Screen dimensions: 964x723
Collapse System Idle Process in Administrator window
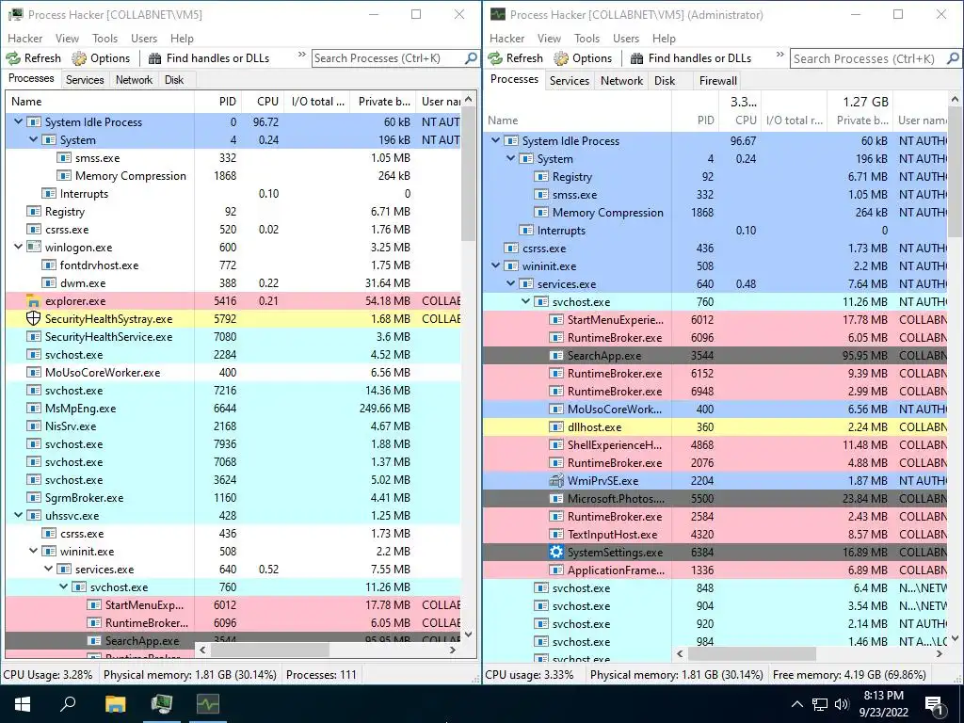pyautogui.click(x=495, y=141)
